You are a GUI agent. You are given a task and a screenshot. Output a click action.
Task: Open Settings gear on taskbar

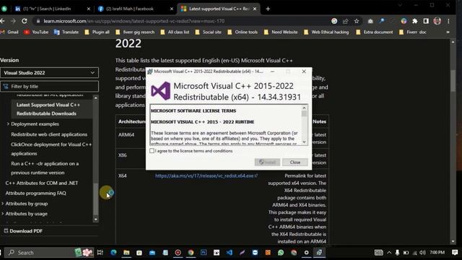(306, 252)
